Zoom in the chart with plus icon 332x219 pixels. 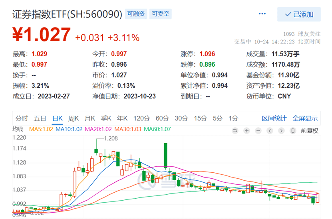pos(247,130)
